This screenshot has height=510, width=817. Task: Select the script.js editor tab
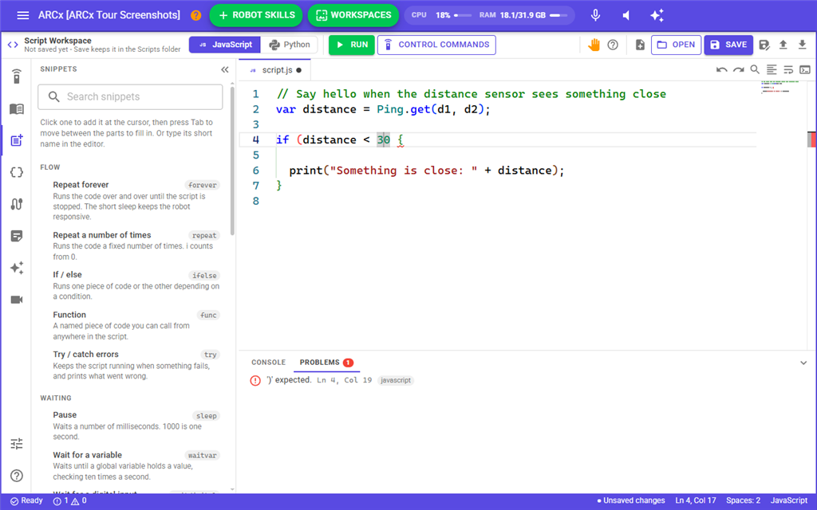pyautogui.click(x=275, y=70)
